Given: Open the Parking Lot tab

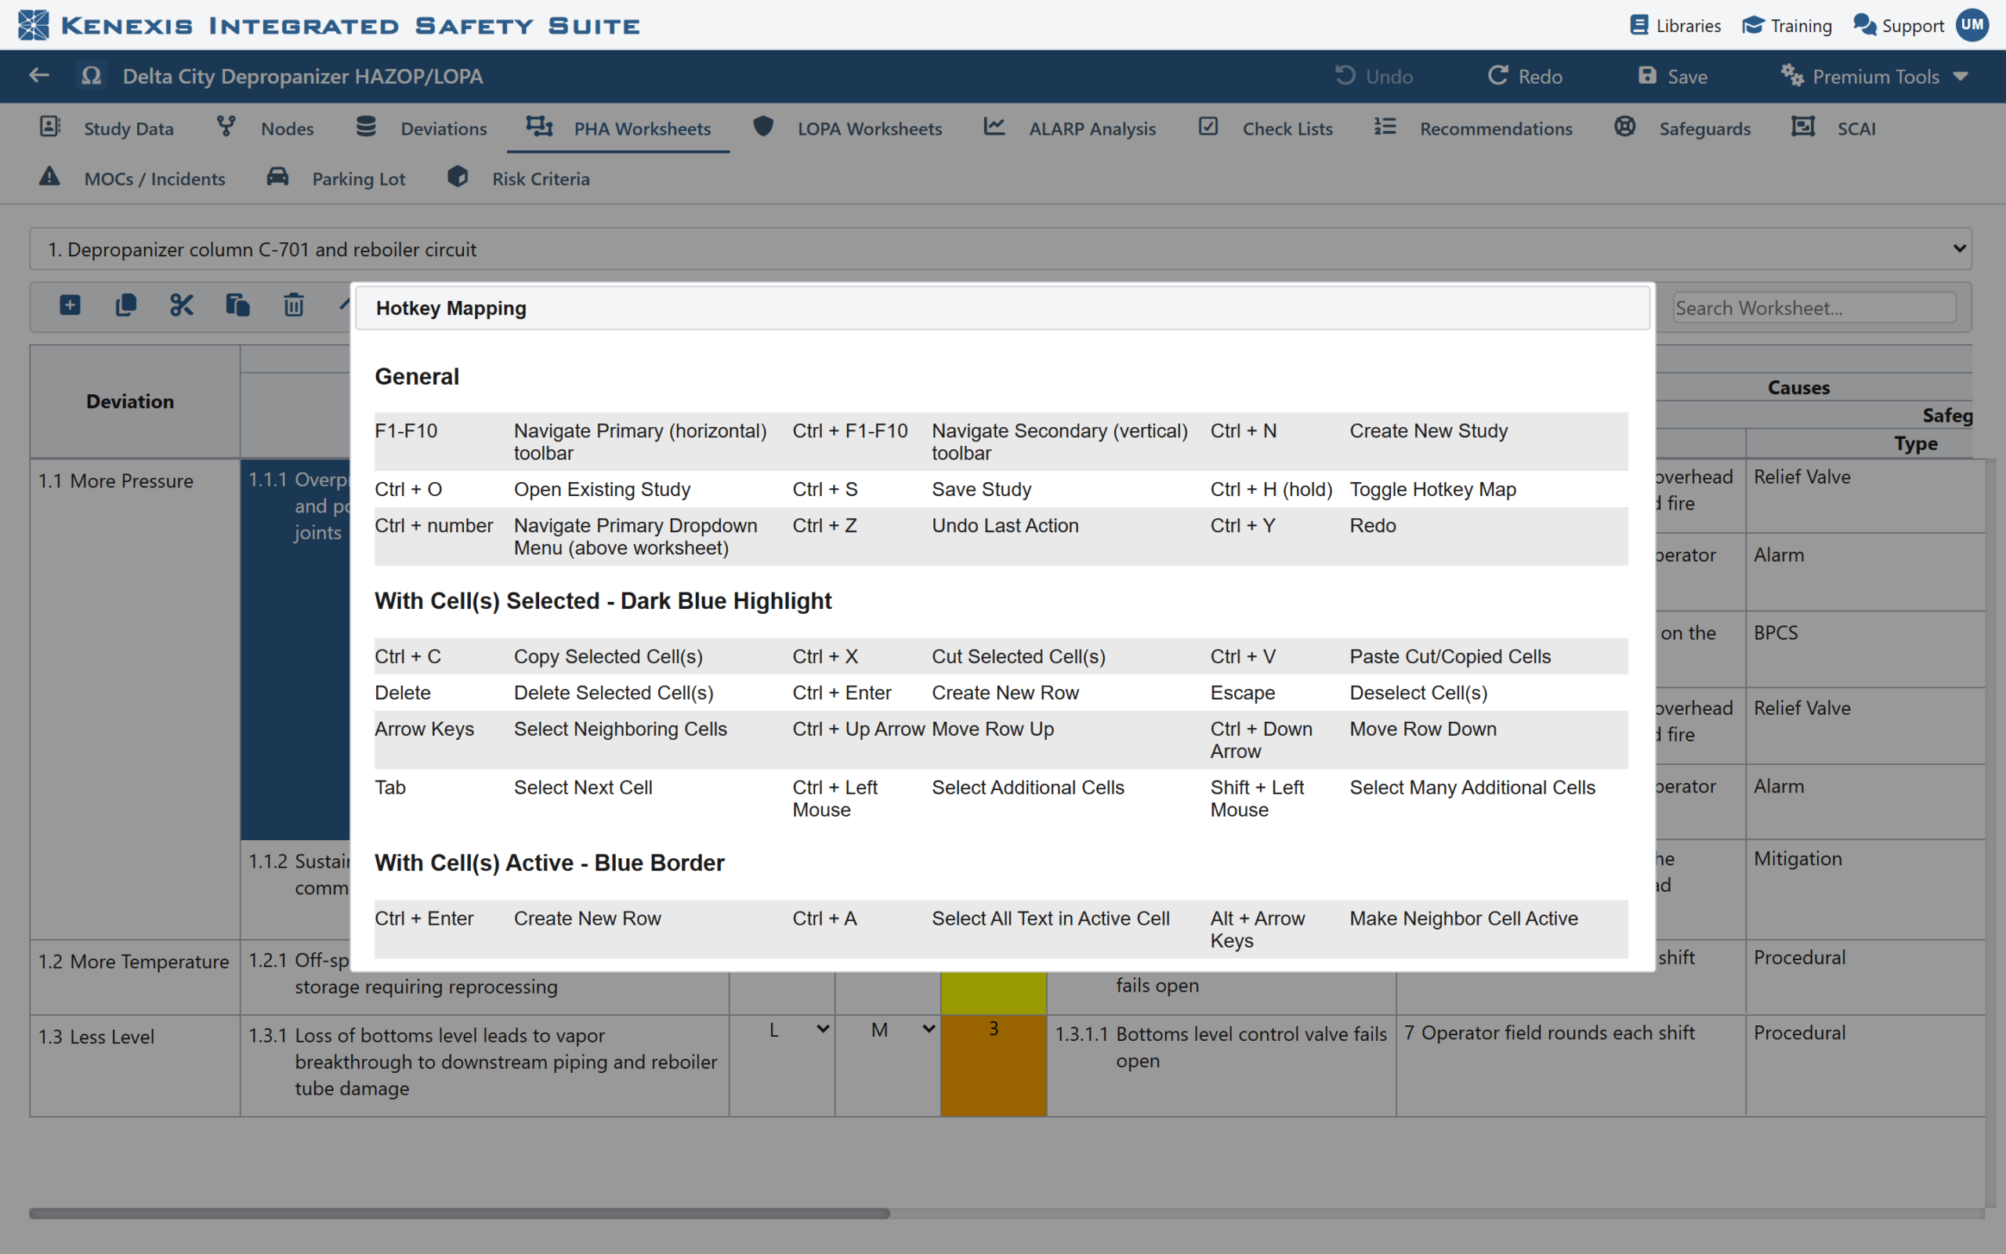Looking at the screenshot, I should point(335,179).
